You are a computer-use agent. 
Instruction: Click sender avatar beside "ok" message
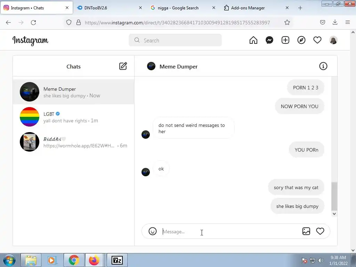(146, 172)
